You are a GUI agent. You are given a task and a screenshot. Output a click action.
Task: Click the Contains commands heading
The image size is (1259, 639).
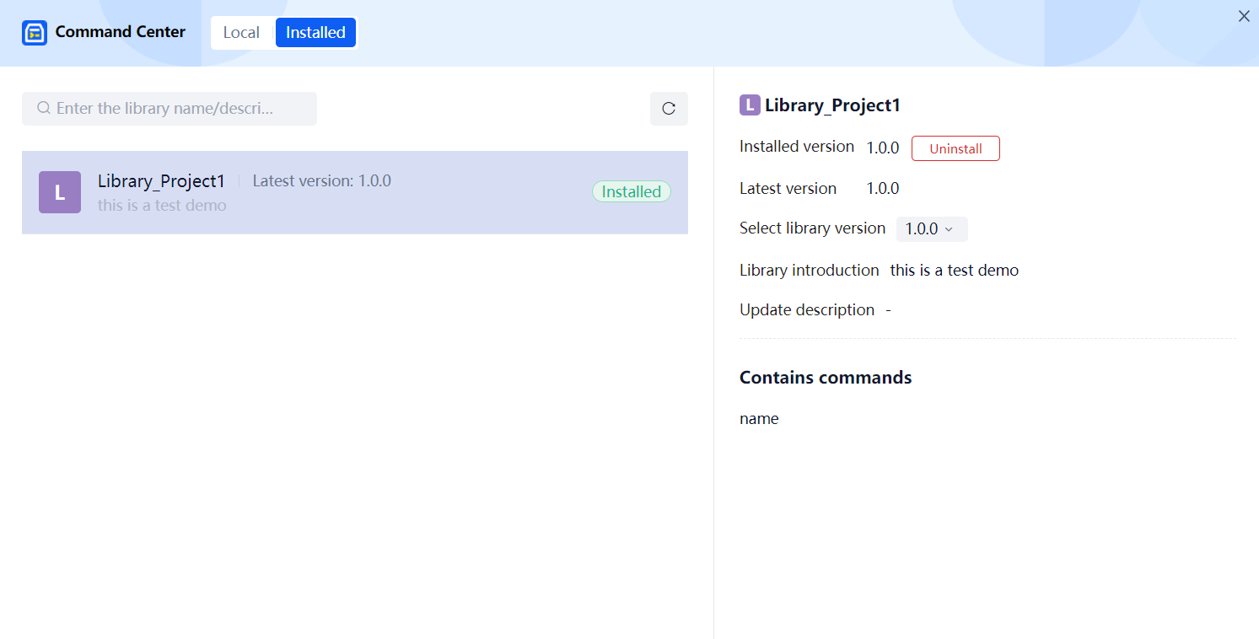(826, 378)
